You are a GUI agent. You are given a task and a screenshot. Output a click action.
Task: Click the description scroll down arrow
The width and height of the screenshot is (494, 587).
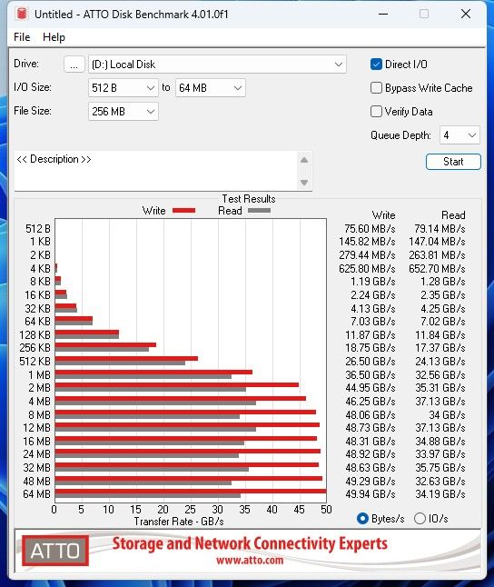pyautogui.click(x=304, y=183)
